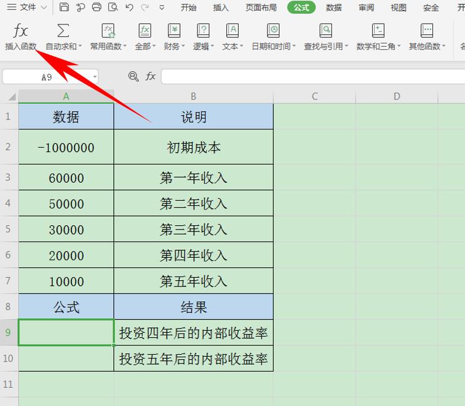Open the Date and Time (日期和时间) icon

click(x=273, y=31)
